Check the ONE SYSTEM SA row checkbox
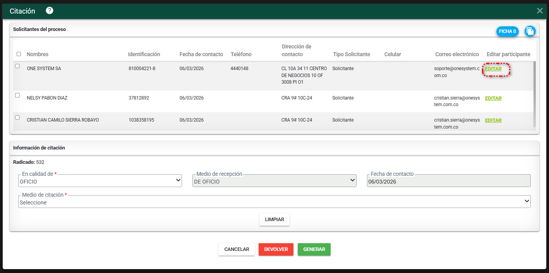549x273 pixels. (x=17, y=66)
